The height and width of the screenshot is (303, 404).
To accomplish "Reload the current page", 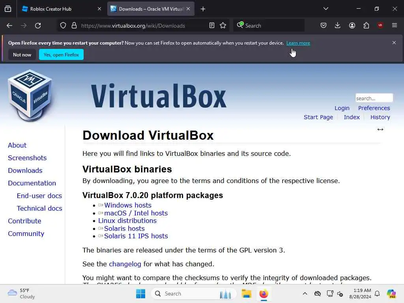I will [38, 26].
